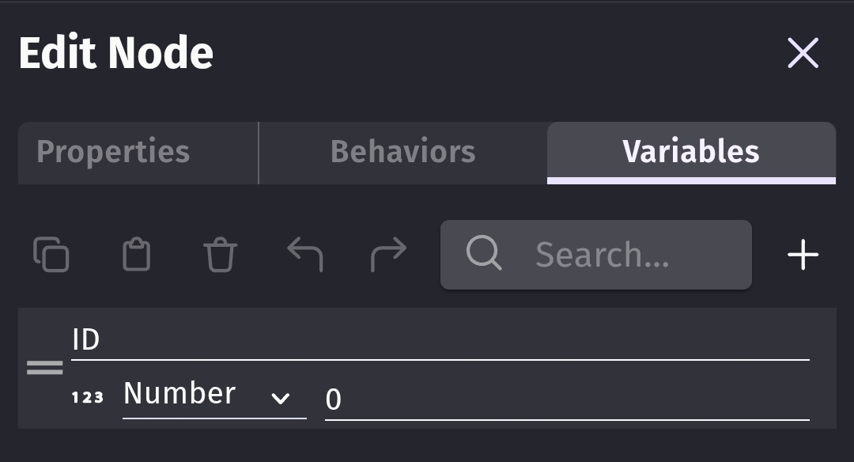
Task: Click the Edit Node panel heading
Action: click(x=116, y=54)
